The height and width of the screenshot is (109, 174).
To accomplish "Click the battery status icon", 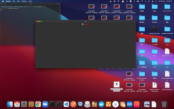I will tap(138, 1).
